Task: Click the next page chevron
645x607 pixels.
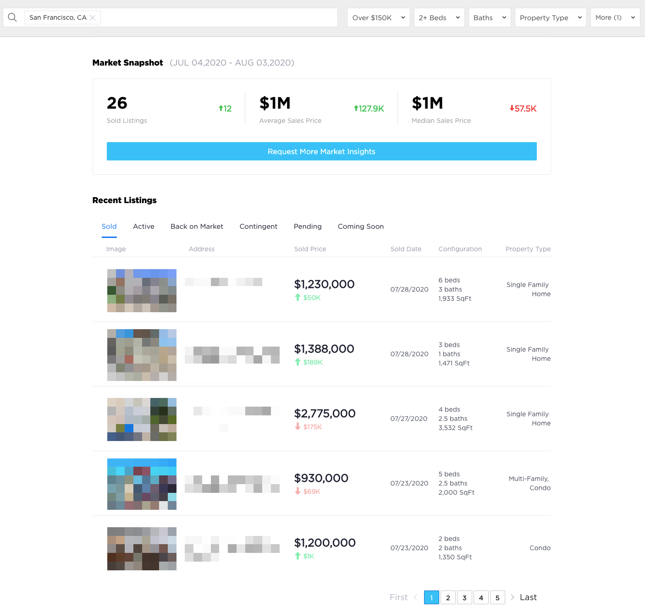Action: click(x=513, y=597)
